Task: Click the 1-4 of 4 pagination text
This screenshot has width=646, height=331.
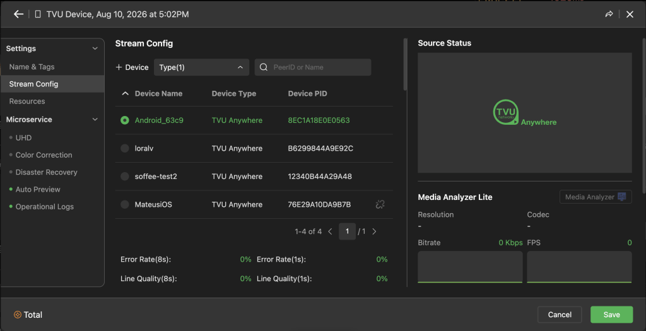Action: (x=308, y=231)
